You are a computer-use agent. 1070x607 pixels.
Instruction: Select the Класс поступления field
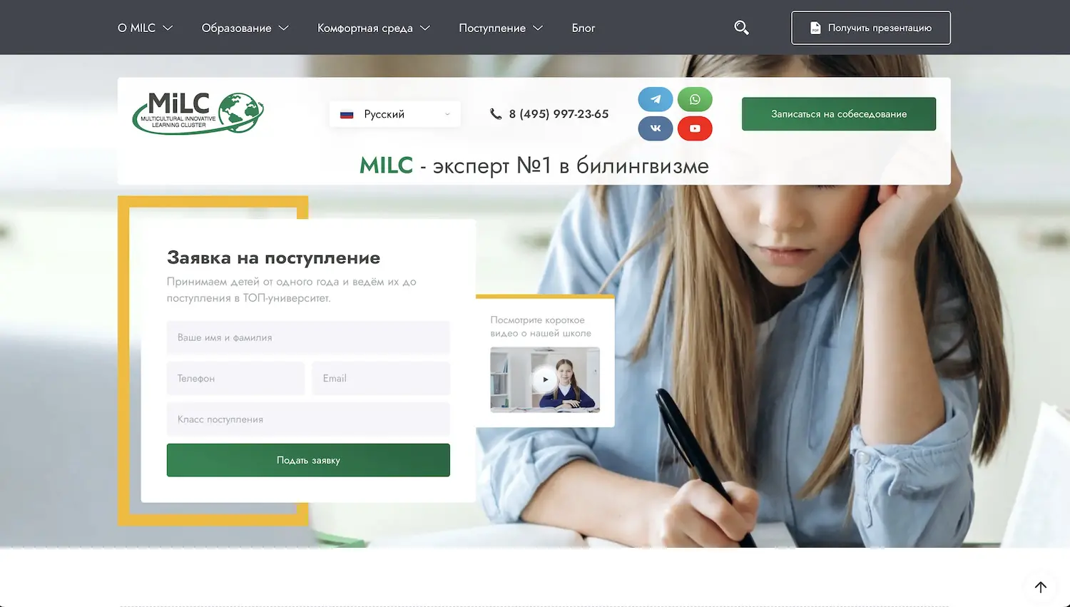point(308,419)
